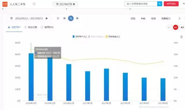This screenshot has width=185, height=110.
Task: Switch granularity to 季 (quarter)
Action: coord(77,18)
